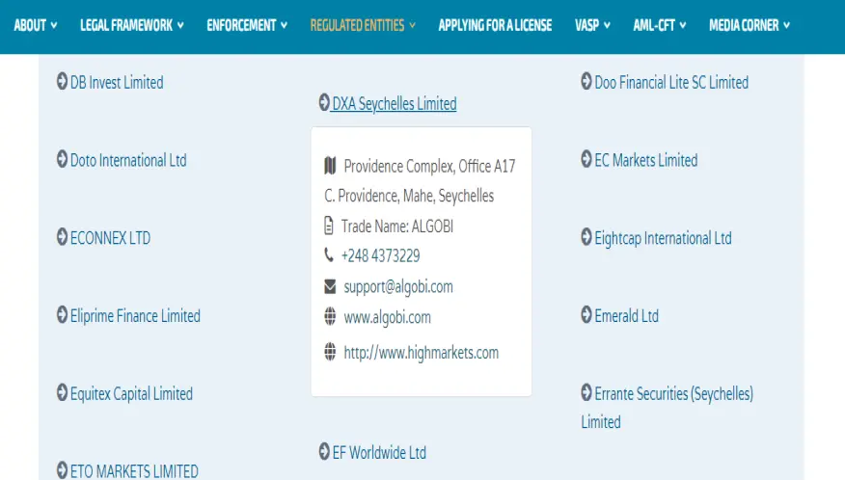This screenshot has height=480, width=845.
Task: Expand the ENFORCEMENT menu chevron
Action: [x=284, y=25]
